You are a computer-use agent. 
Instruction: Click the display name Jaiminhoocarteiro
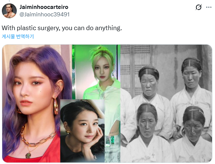point(44,7)
